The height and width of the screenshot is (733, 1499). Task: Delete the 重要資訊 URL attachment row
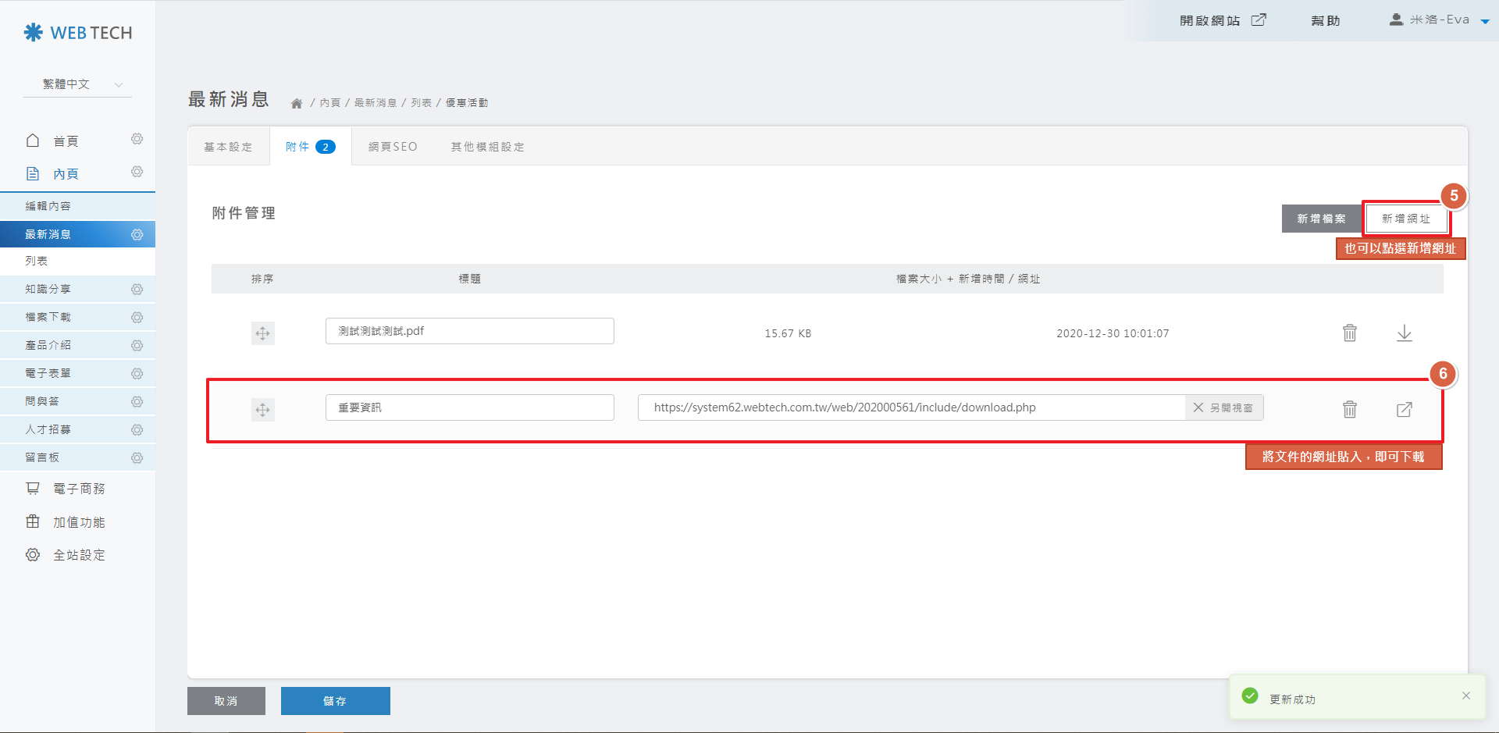click(x=1349, y=409)
